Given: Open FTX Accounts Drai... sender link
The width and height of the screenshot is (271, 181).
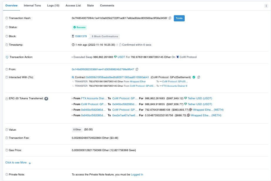Looking at the screenshot, I should point(94,98).
